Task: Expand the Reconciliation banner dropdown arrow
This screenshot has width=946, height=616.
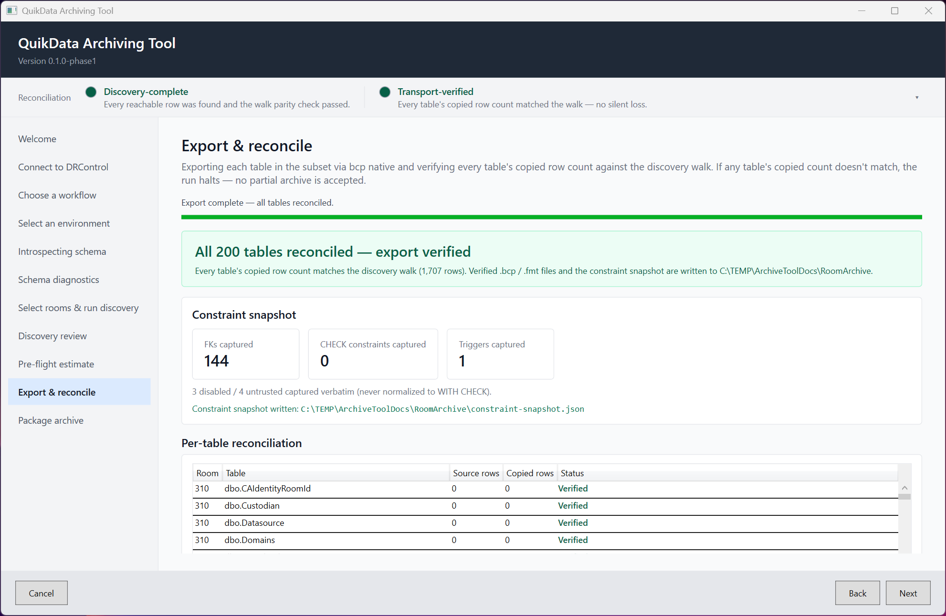Action: click(917, 97)
